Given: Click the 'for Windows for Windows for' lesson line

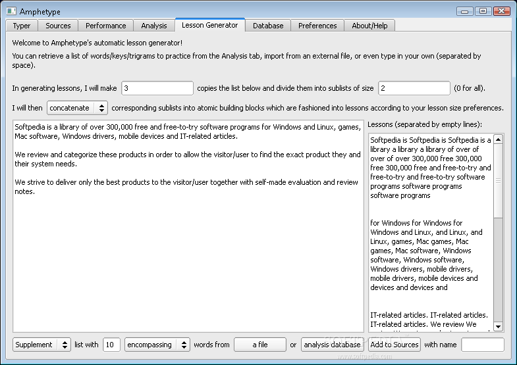Looking at the screenshot, I should click(x=416, y=223).
